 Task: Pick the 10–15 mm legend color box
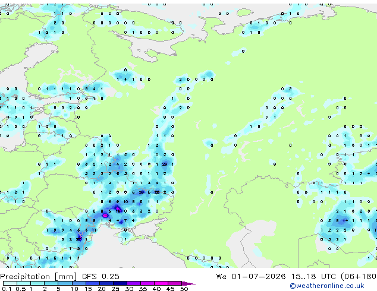pos(79,283)
